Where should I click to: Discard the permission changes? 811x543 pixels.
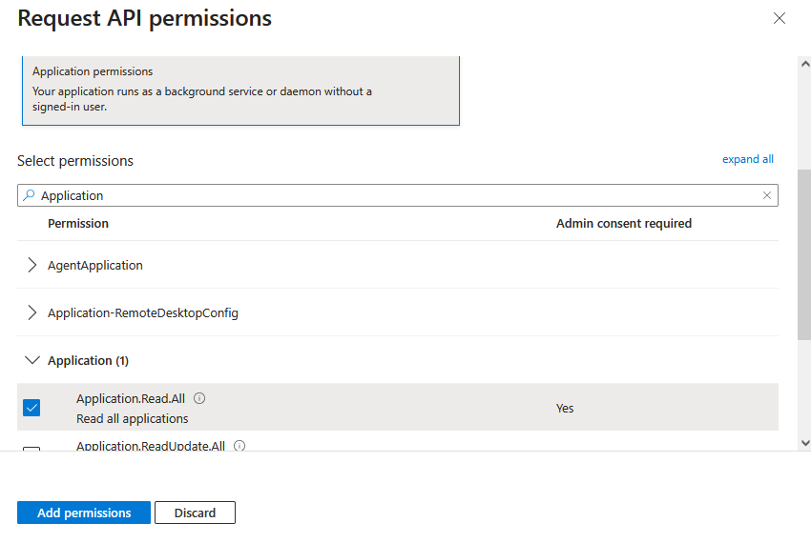click(x=195, y=513)
